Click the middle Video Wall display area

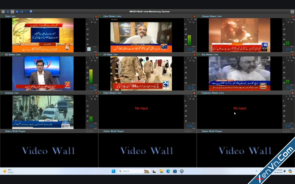(147, 150)
